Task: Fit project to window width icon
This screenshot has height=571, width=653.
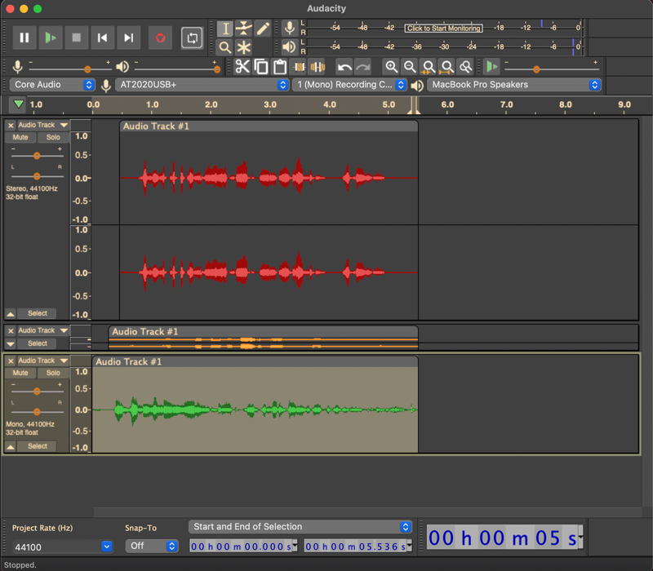Action: [x=447, y=67]
